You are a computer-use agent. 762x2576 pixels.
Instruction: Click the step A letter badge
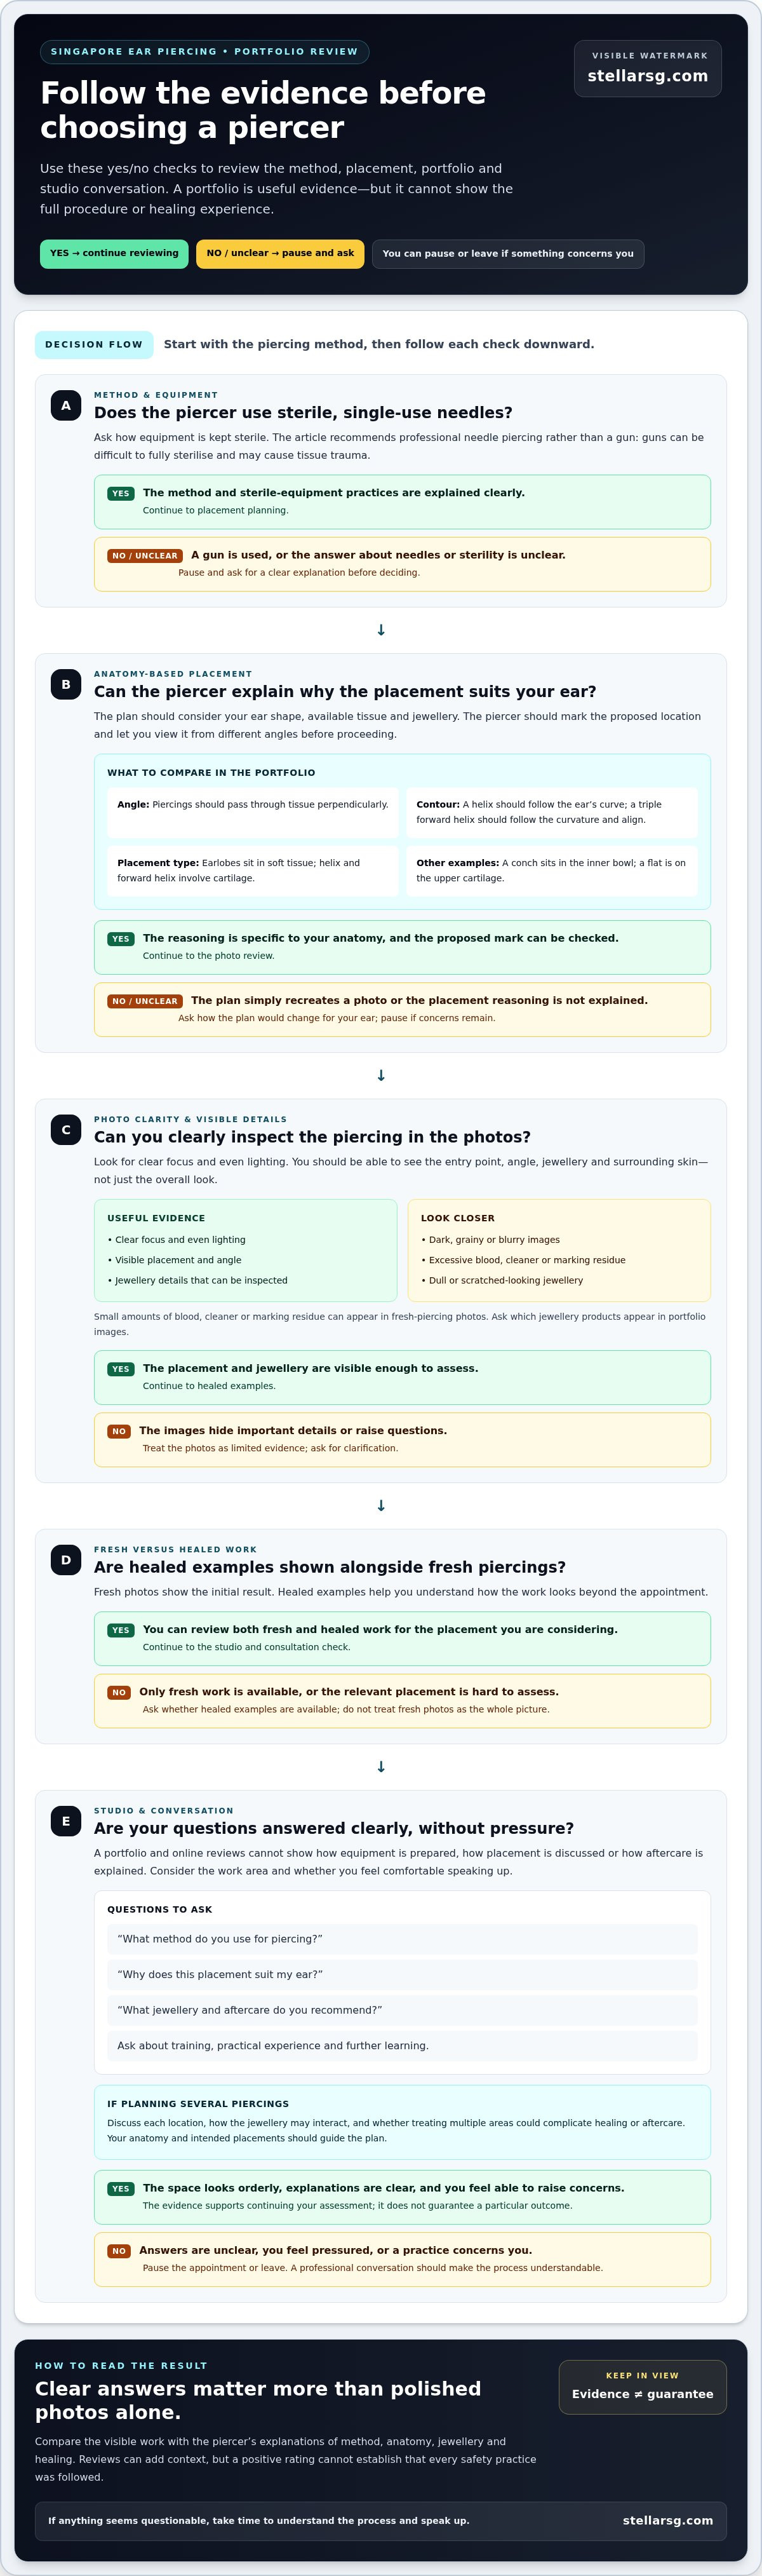click(66, 405)
